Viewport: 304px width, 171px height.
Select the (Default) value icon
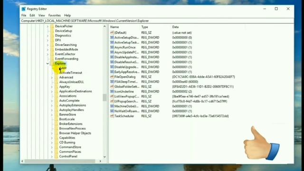112,33
